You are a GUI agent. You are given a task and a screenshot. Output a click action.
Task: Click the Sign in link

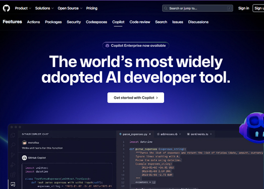point(243,8)
